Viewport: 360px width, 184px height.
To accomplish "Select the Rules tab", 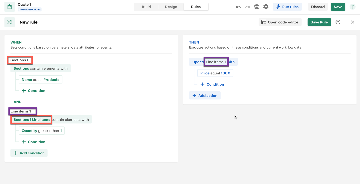I will pos(196,7).
